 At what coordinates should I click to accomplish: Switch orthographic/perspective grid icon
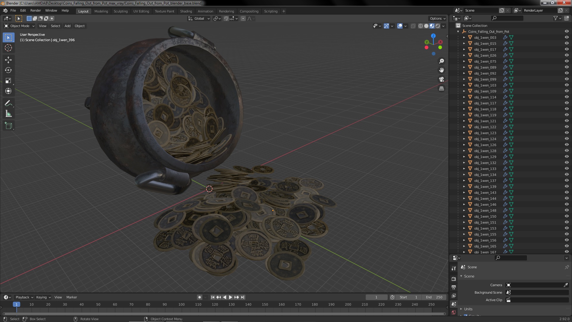pyautogui.click(x=442, y=89)
